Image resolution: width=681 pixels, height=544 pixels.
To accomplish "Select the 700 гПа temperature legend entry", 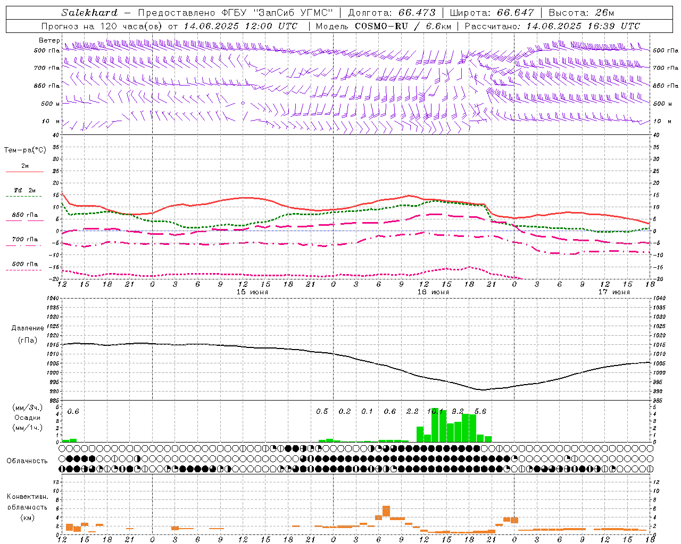I will [x=25, y=240].
